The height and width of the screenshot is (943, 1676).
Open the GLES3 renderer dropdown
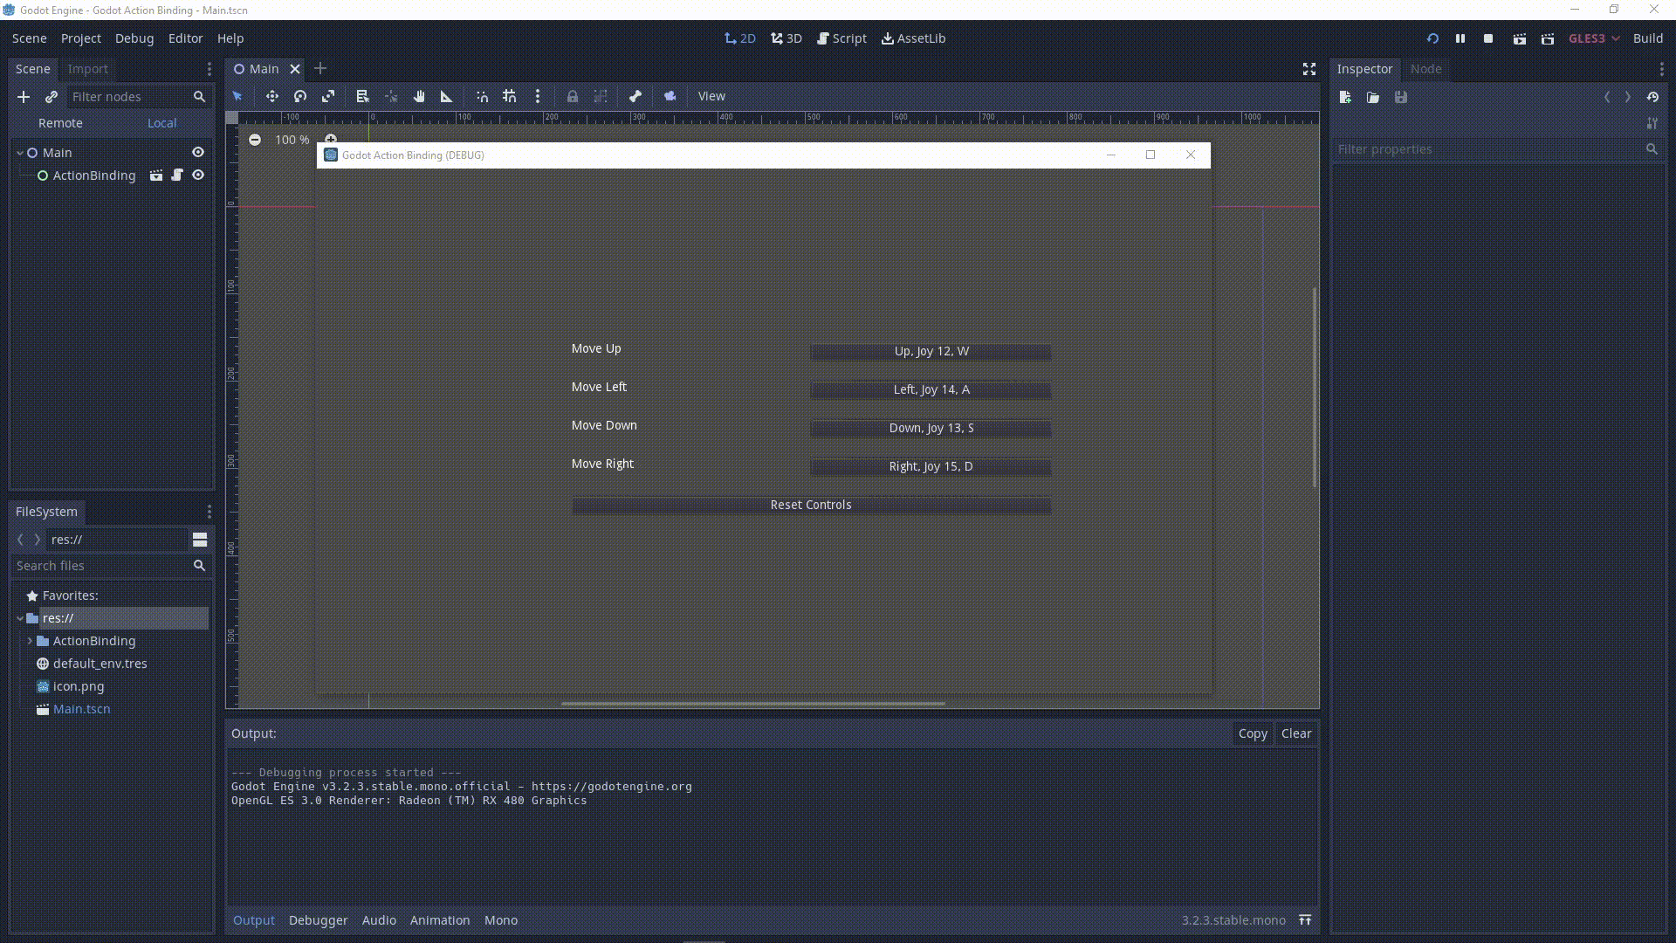(1593, 38)
